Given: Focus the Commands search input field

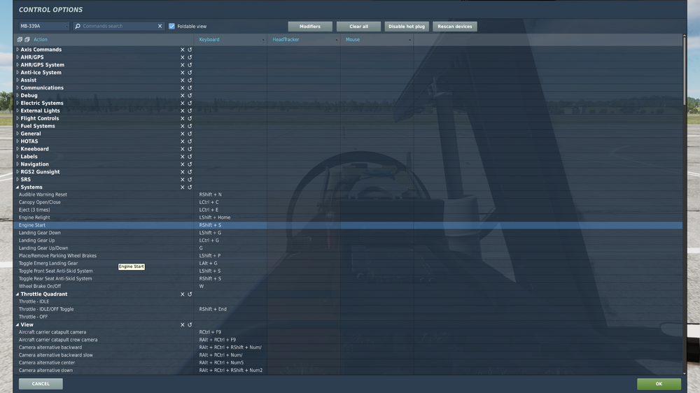Looking at the screenshot, I should click(118, 27).
